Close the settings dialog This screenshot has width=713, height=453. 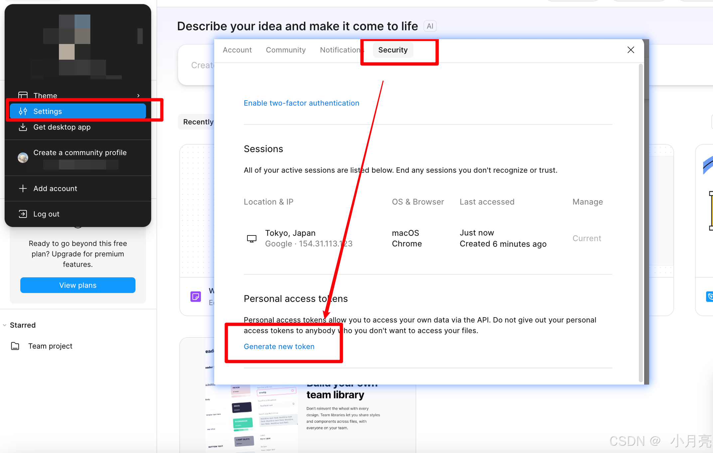coord(631,50)
